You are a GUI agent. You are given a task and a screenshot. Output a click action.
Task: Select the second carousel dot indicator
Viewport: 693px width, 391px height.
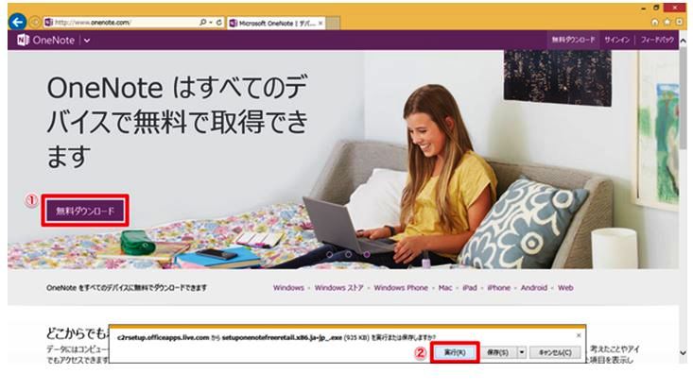click(348, 254)
